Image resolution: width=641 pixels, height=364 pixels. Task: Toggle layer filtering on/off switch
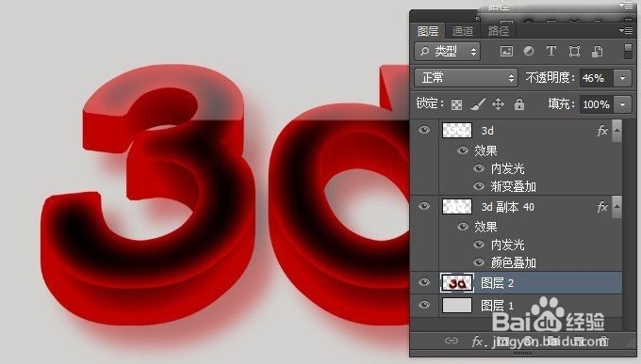click(x=629, y=52)
